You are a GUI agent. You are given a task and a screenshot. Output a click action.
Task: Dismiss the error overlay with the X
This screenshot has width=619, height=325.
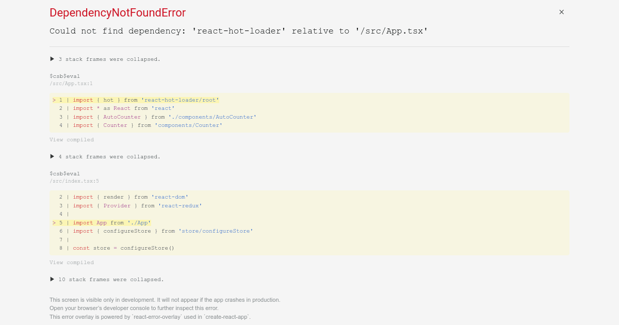point(561,12)
